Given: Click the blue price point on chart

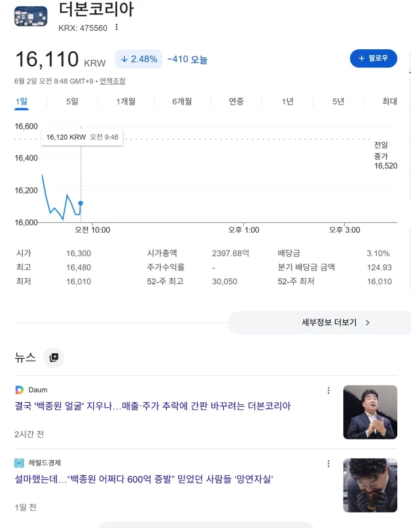Looking at the screenshot, I should (x=80, y=203).
